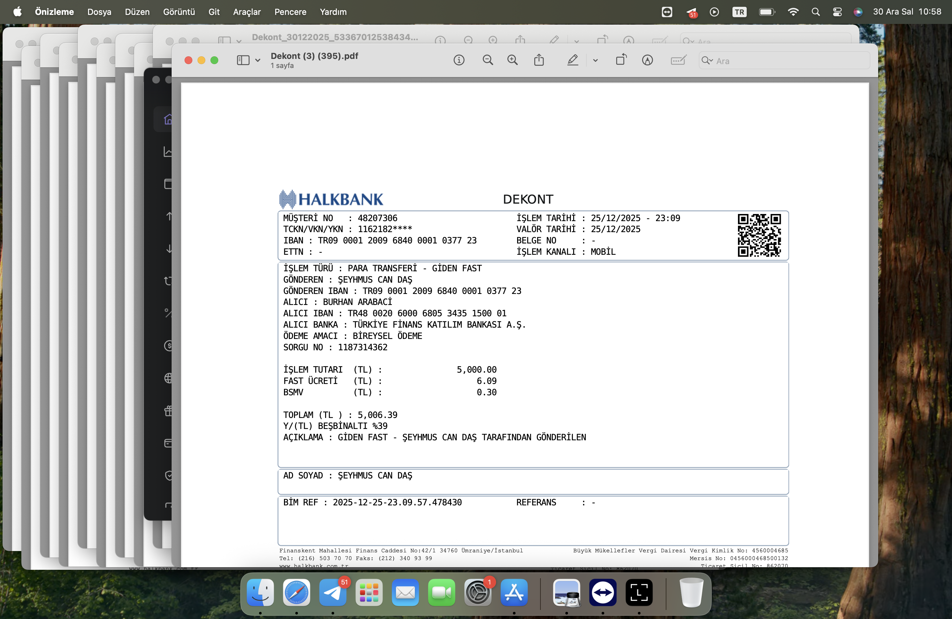Click the play circle menu bar icon
Viewport: 952px width, 619px height.
tap(714, 12)
